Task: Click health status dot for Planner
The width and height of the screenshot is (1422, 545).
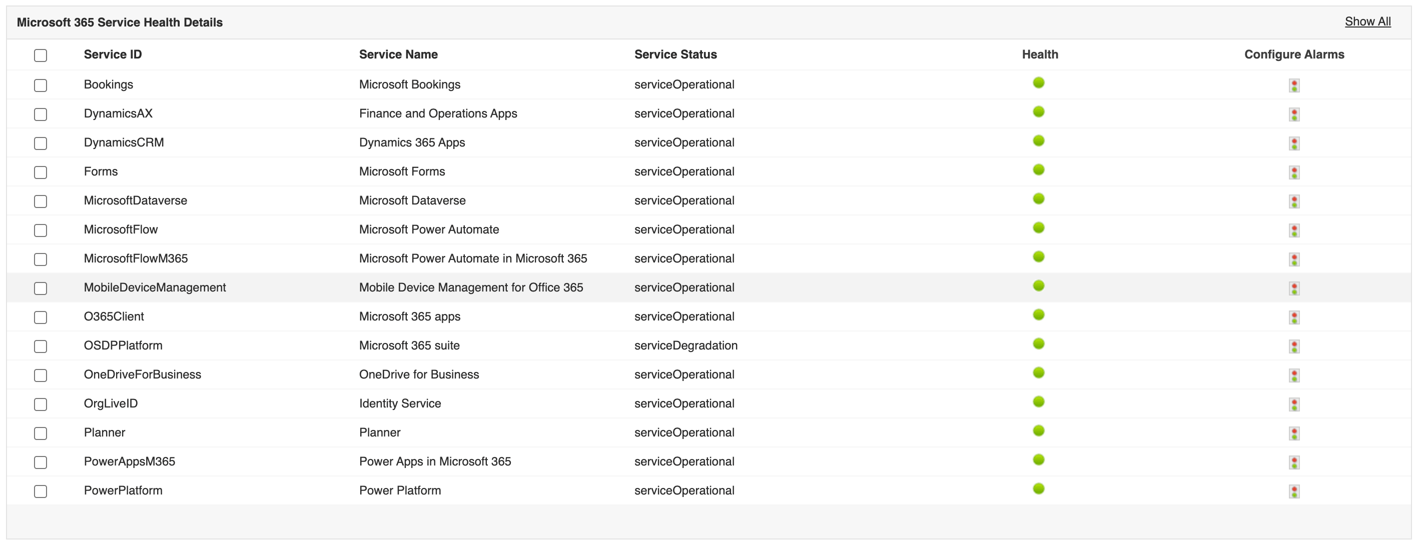Action: tap(1038, 430)
